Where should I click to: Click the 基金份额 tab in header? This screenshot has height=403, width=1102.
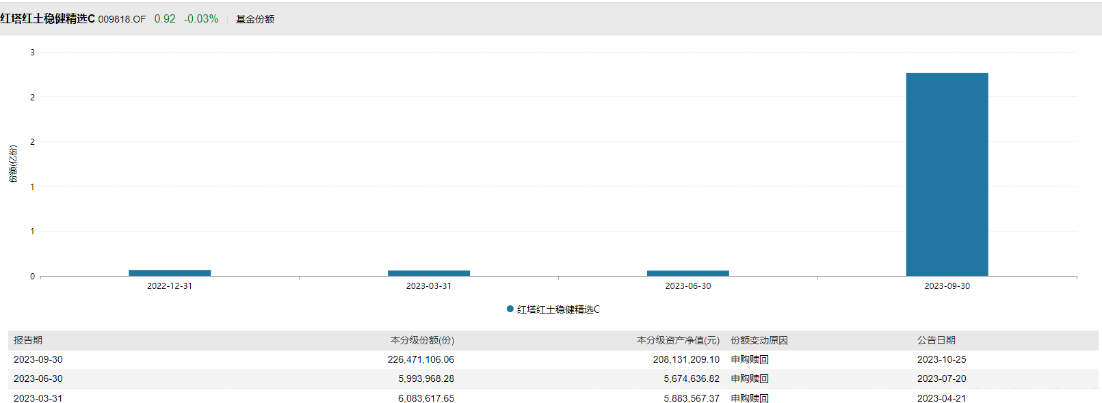pos(255,19)
